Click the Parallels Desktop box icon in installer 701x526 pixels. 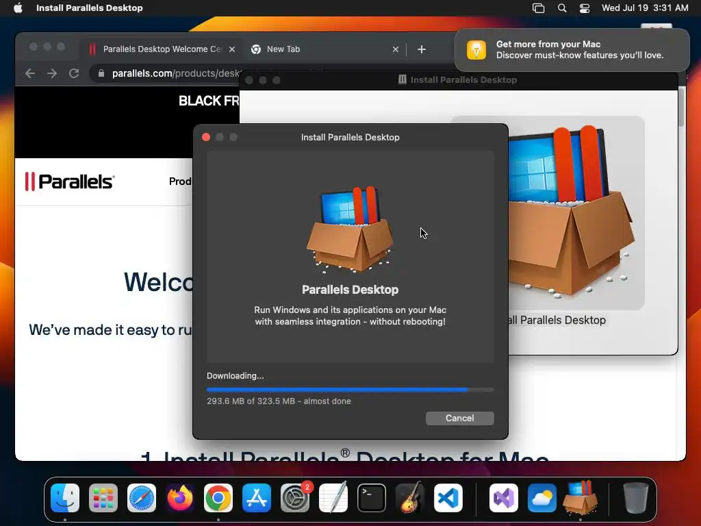[x=350, y=229]
